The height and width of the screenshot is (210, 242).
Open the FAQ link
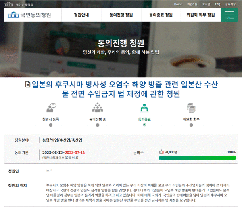218,4
